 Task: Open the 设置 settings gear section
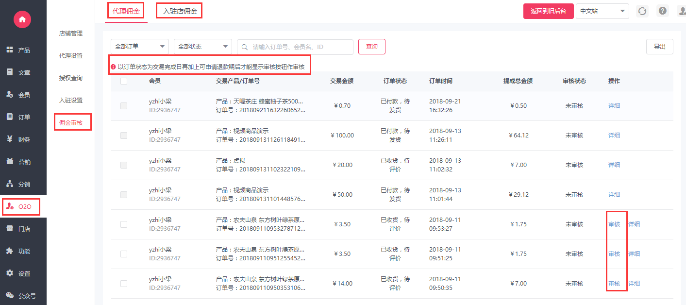pyautogui.click(x=18, y=273)
